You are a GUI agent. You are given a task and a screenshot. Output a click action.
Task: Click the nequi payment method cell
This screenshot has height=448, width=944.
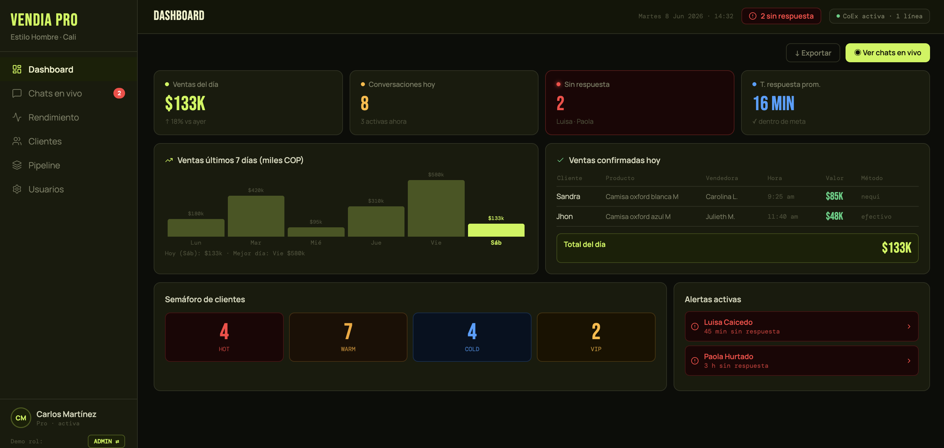pyautogui.click(x=870, y=196)
